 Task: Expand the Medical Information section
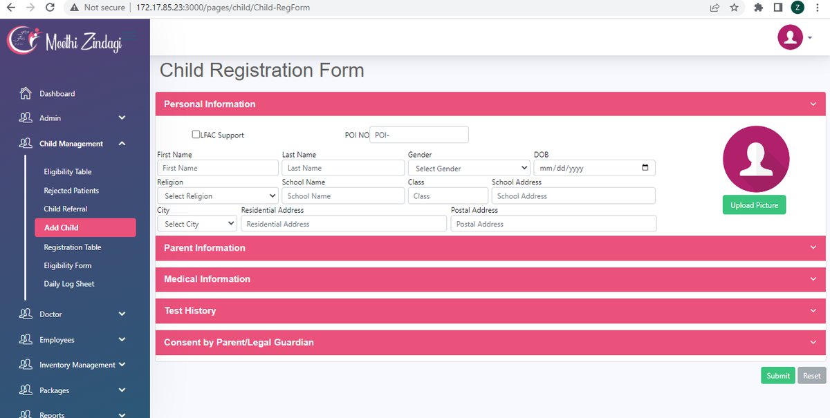pyautogui.click(x=490, y=279)
